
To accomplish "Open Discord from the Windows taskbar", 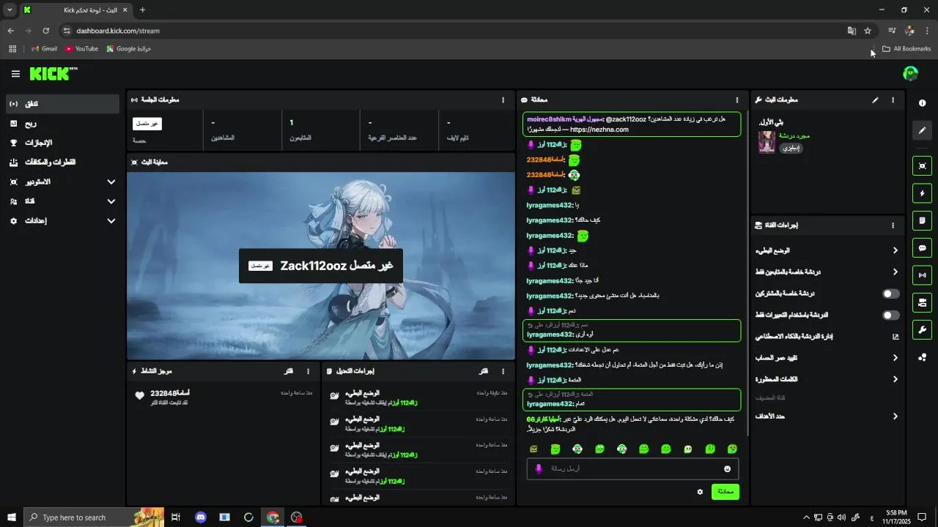I will coord(201,517).
